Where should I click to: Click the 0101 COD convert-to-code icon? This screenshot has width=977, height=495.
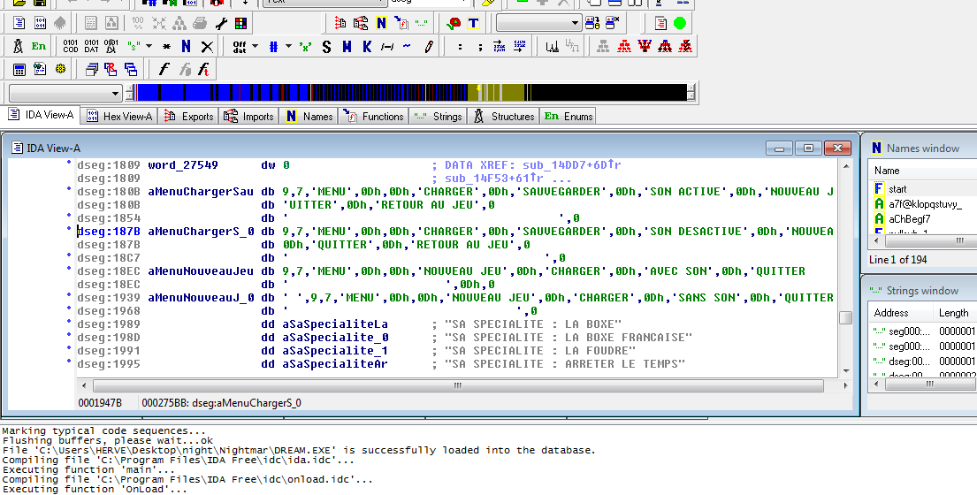(x=71, y=47)
